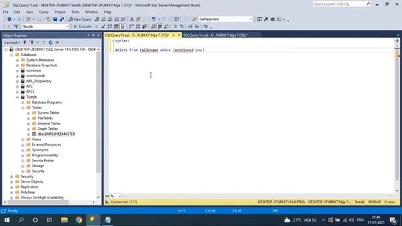402x226 pixels.
Task: Open the Tools menu
Action: coord(75,12)
